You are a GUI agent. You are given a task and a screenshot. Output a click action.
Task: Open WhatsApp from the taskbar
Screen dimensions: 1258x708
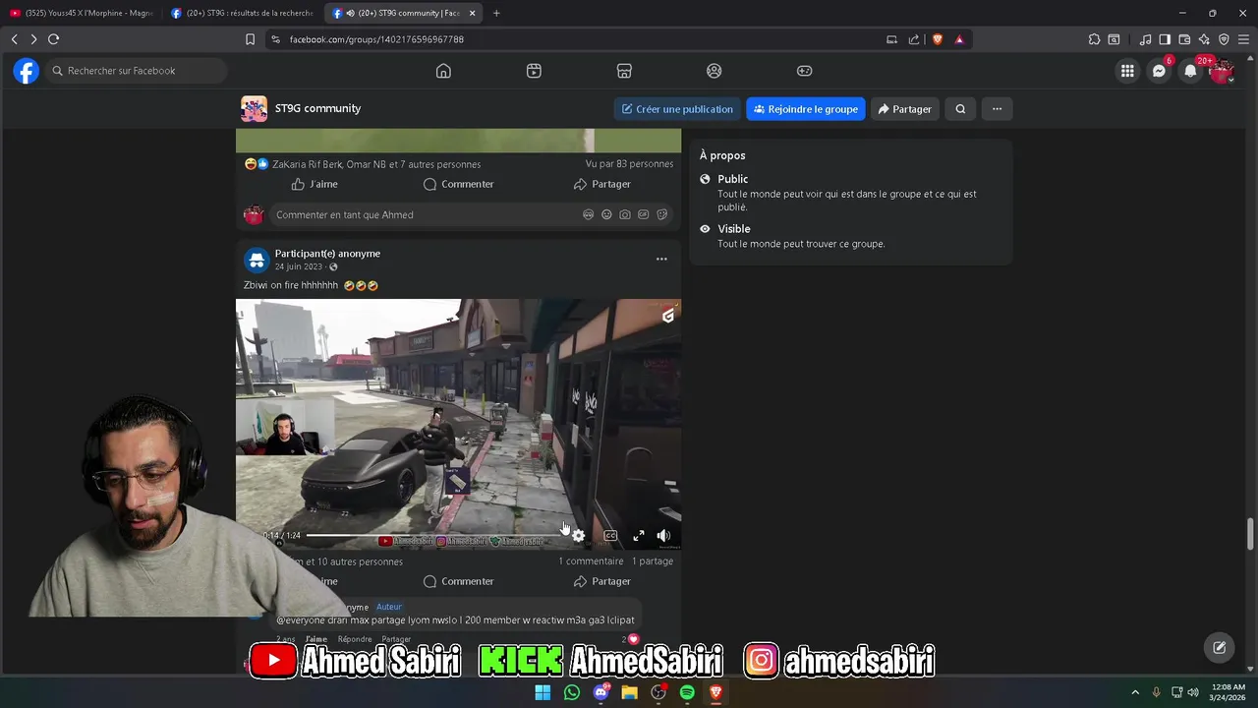(x=572, y=692)
